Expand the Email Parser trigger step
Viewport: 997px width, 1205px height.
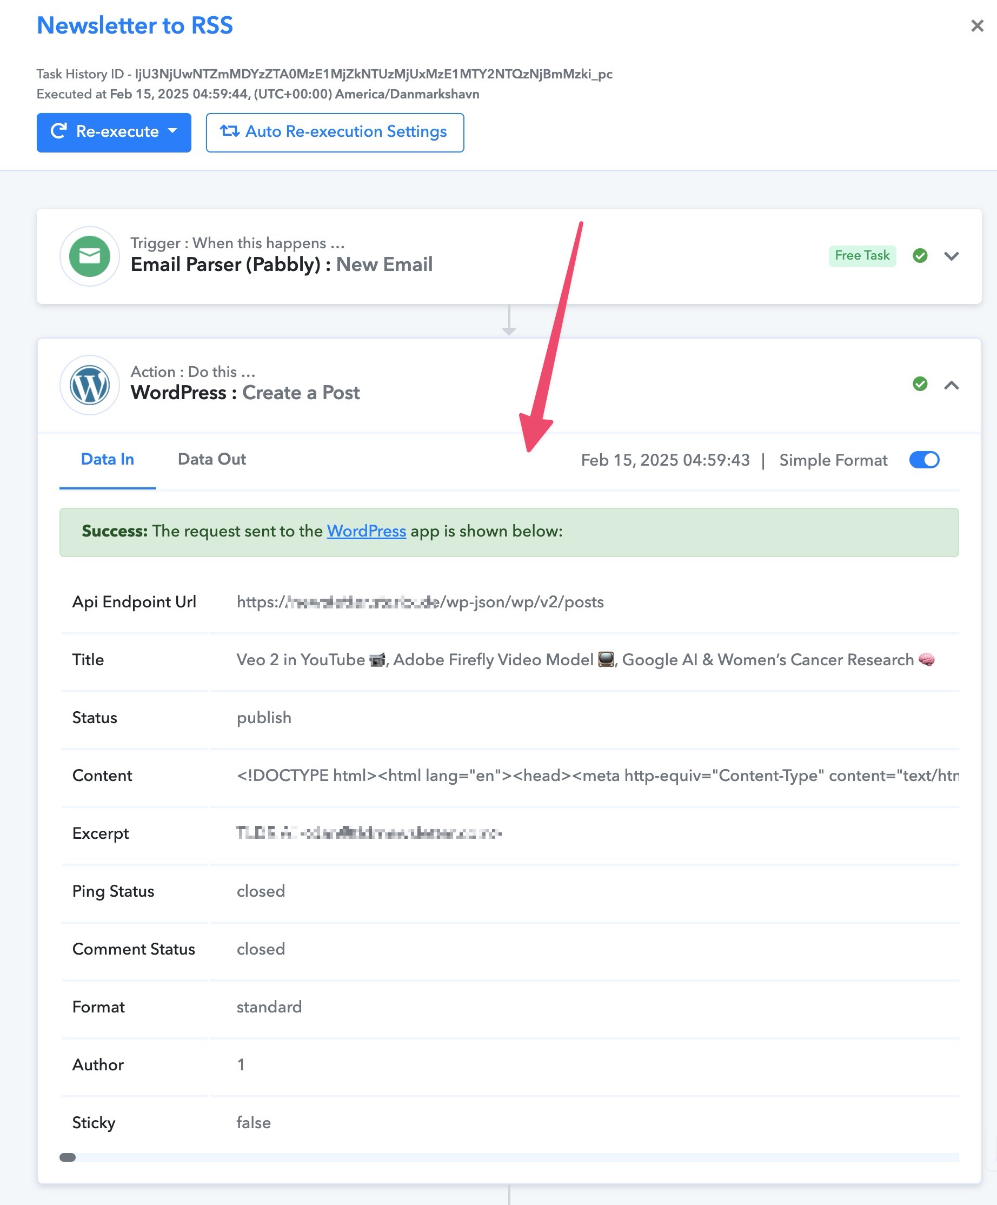pyautogui.click(x=952, y=256)
